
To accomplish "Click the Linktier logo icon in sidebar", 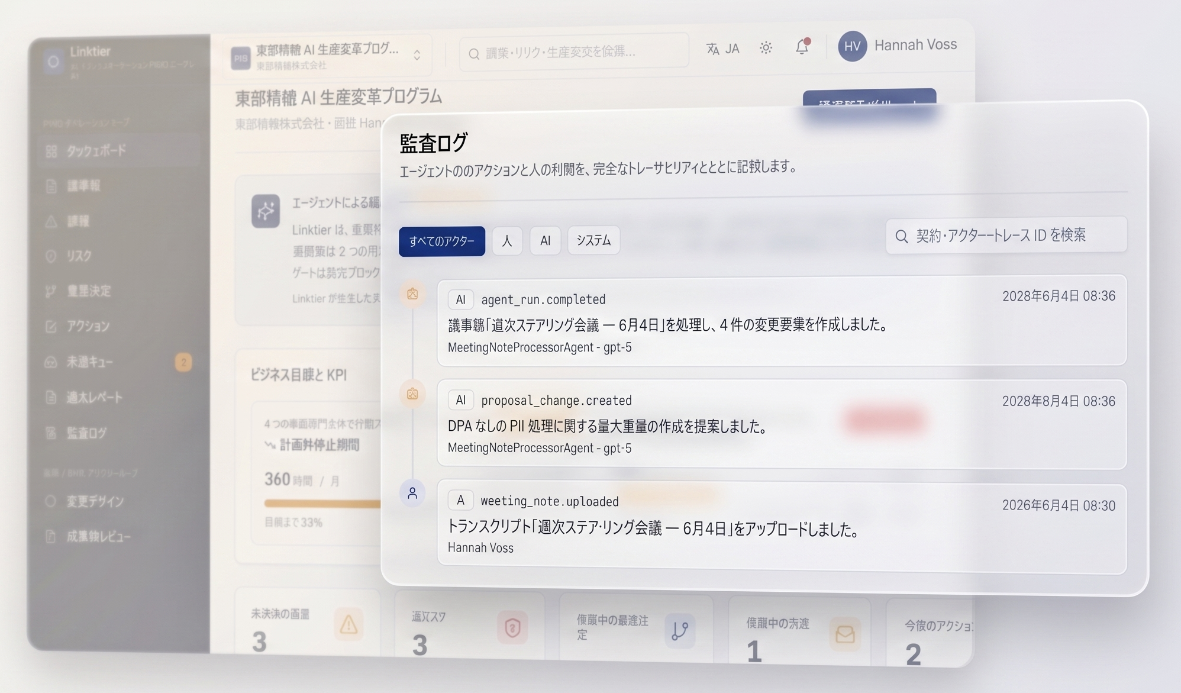I will click(53, 61).
